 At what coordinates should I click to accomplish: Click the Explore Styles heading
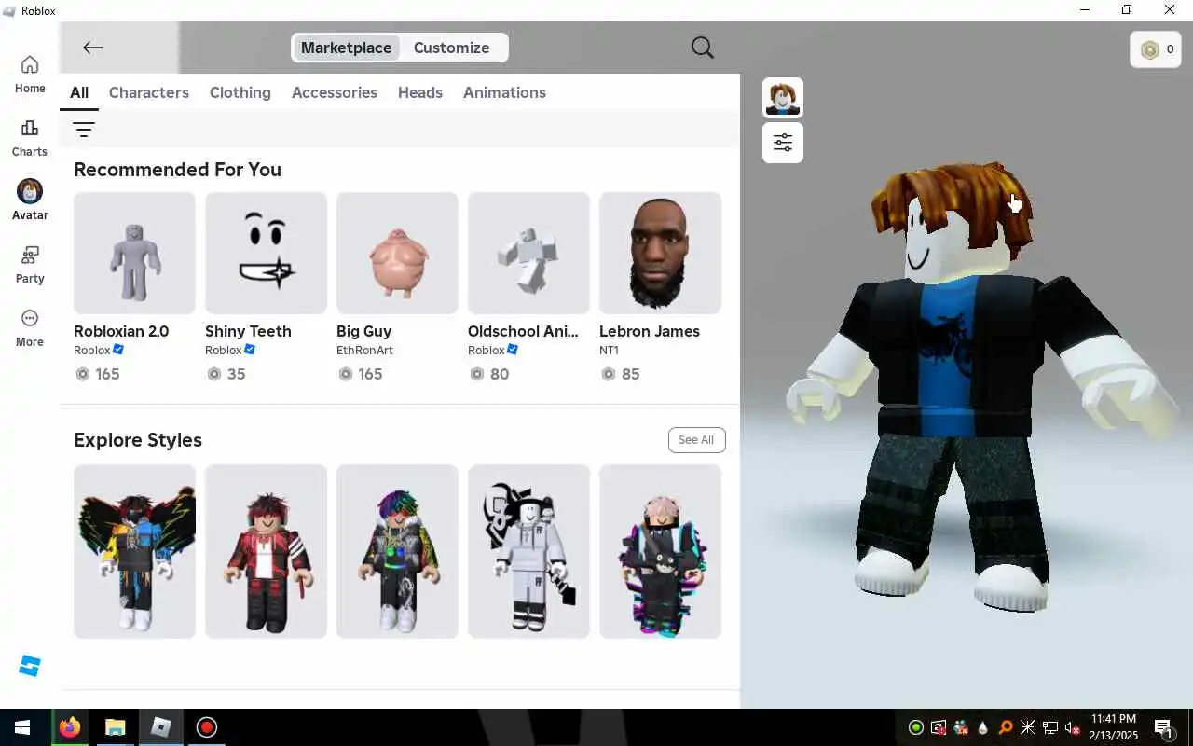(138, 440)
